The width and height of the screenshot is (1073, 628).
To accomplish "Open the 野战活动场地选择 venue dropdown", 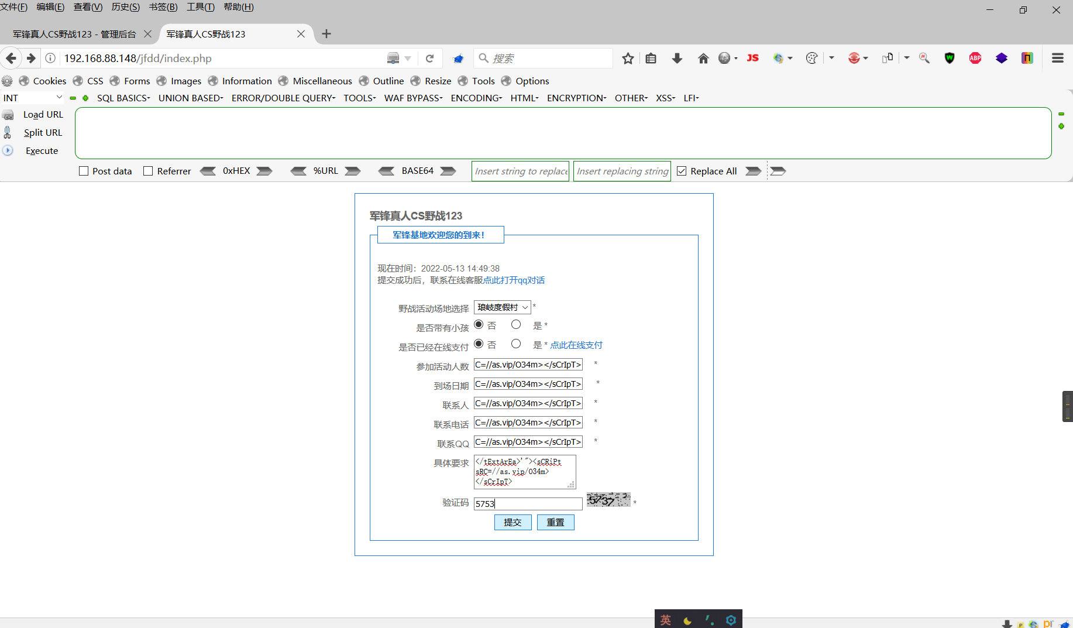I will pyautogui.click(x=502, y=307).
